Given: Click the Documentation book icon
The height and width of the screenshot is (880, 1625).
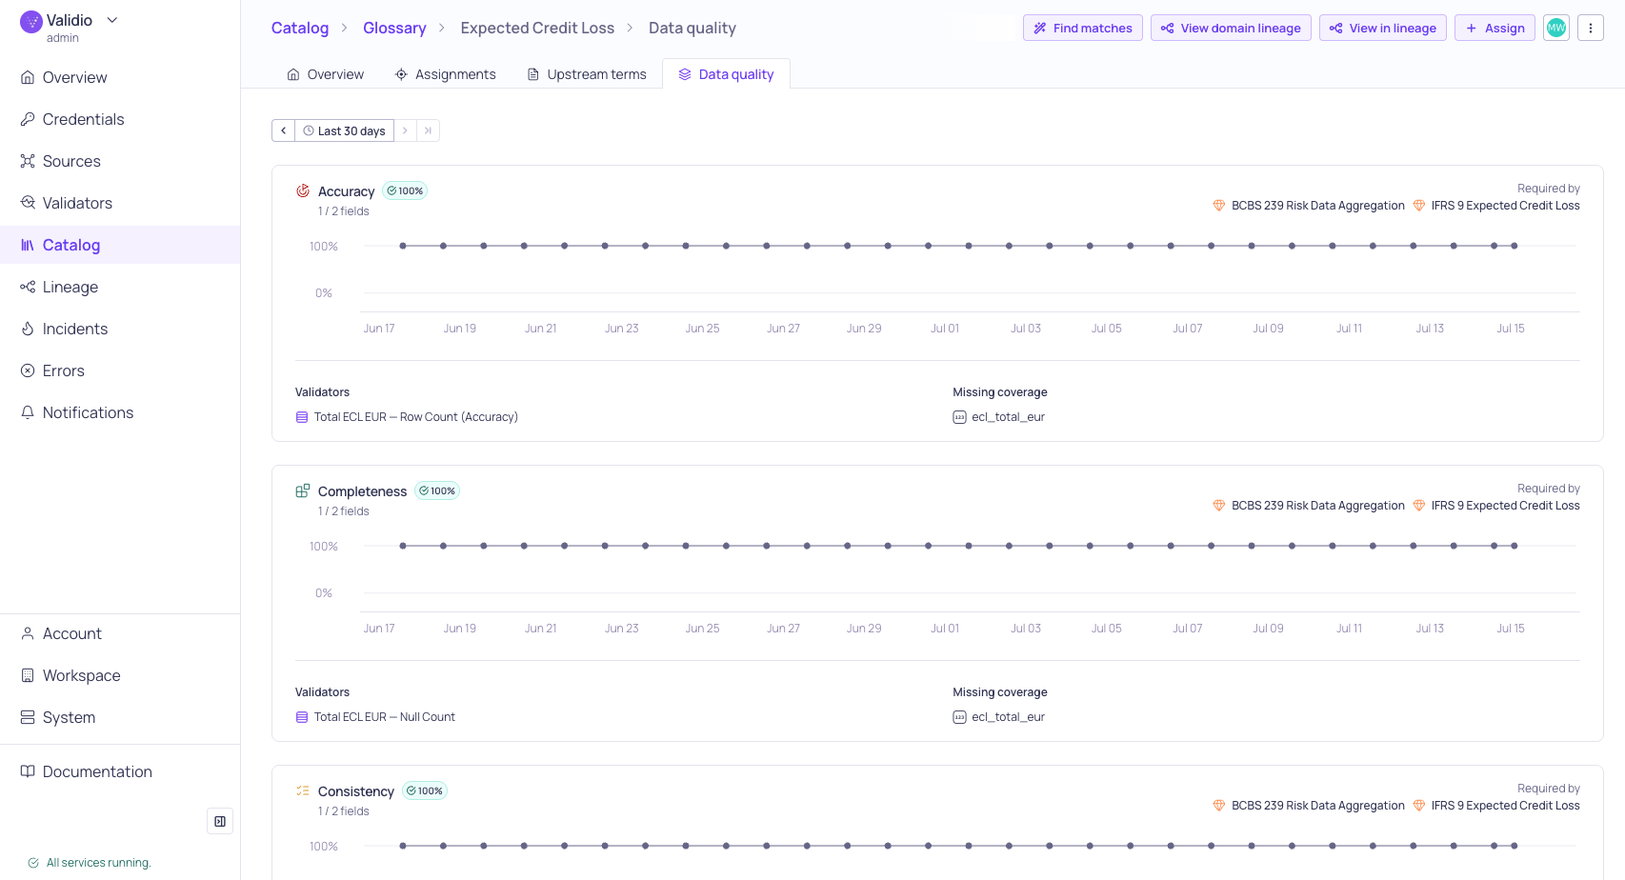Looking at the screenshot, I should pos(28,771).
